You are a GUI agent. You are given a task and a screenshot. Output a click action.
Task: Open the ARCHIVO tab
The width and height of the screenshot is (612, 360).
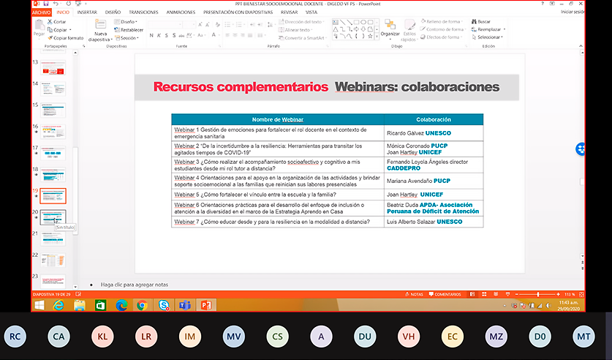pos(42,12)
